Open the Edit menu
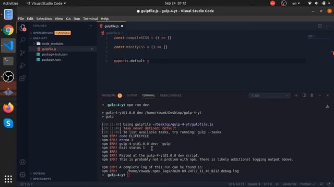Screen dimensions: 334x187 (x=30, y=19)
